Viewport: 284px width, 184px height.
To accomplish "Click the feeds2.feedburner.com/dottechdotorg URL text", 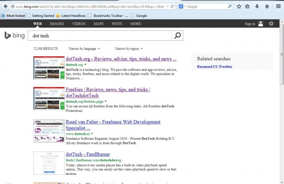I will 93,160.
